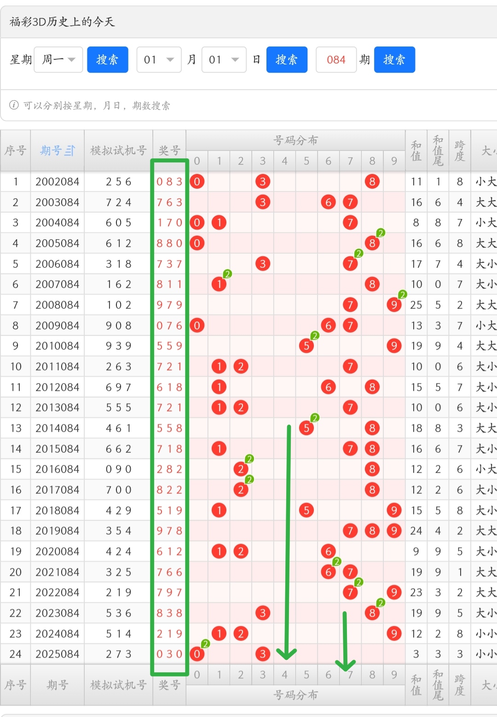Click red ball 0 in row 2002084
Image resolution: width=497 pixels, height=717 pixels.
click(197, 182)
